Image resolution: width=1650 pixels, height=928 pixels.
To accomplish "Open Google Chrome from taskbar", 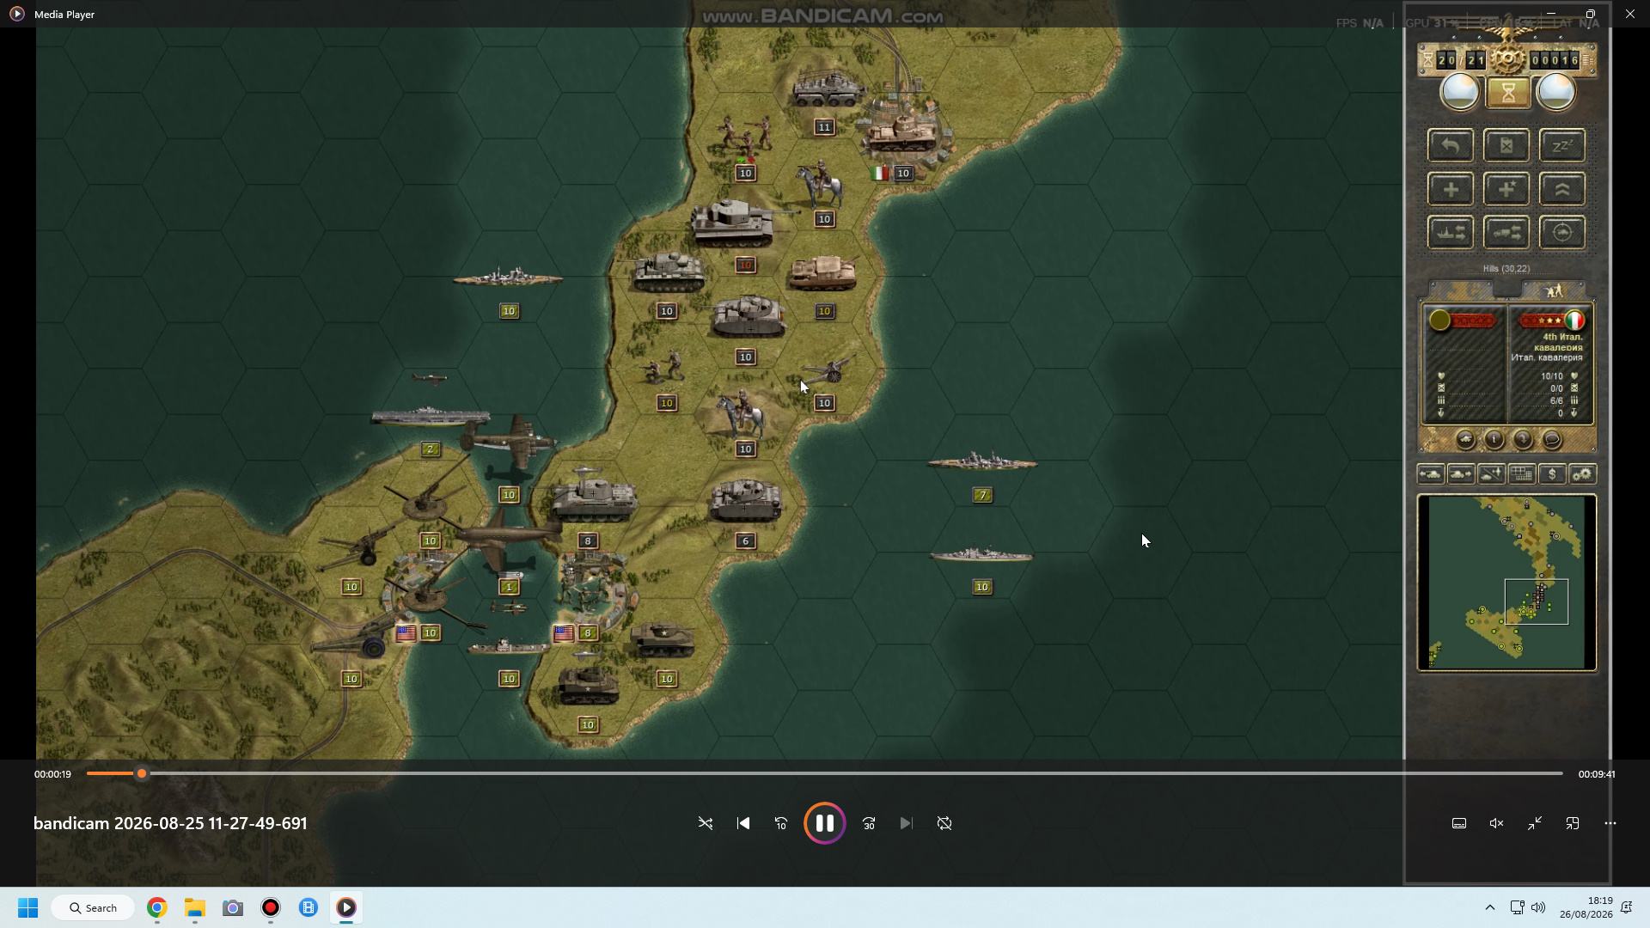I will tap(156, 907).
